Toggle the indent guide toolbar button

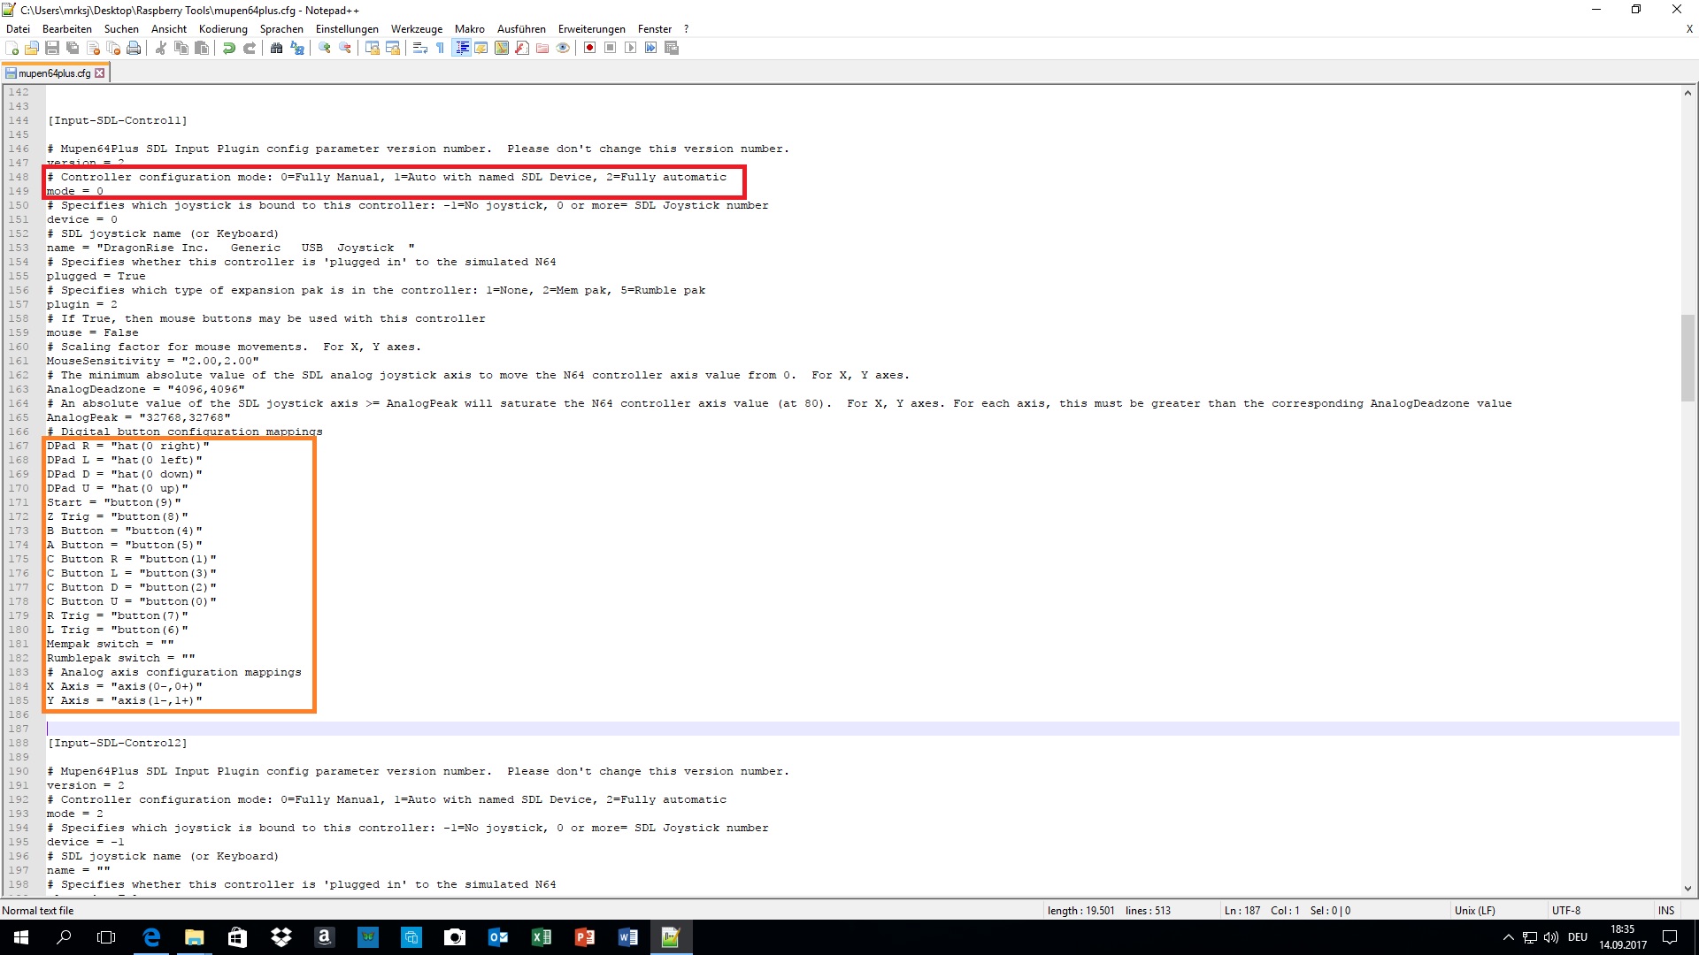(461, 48)
